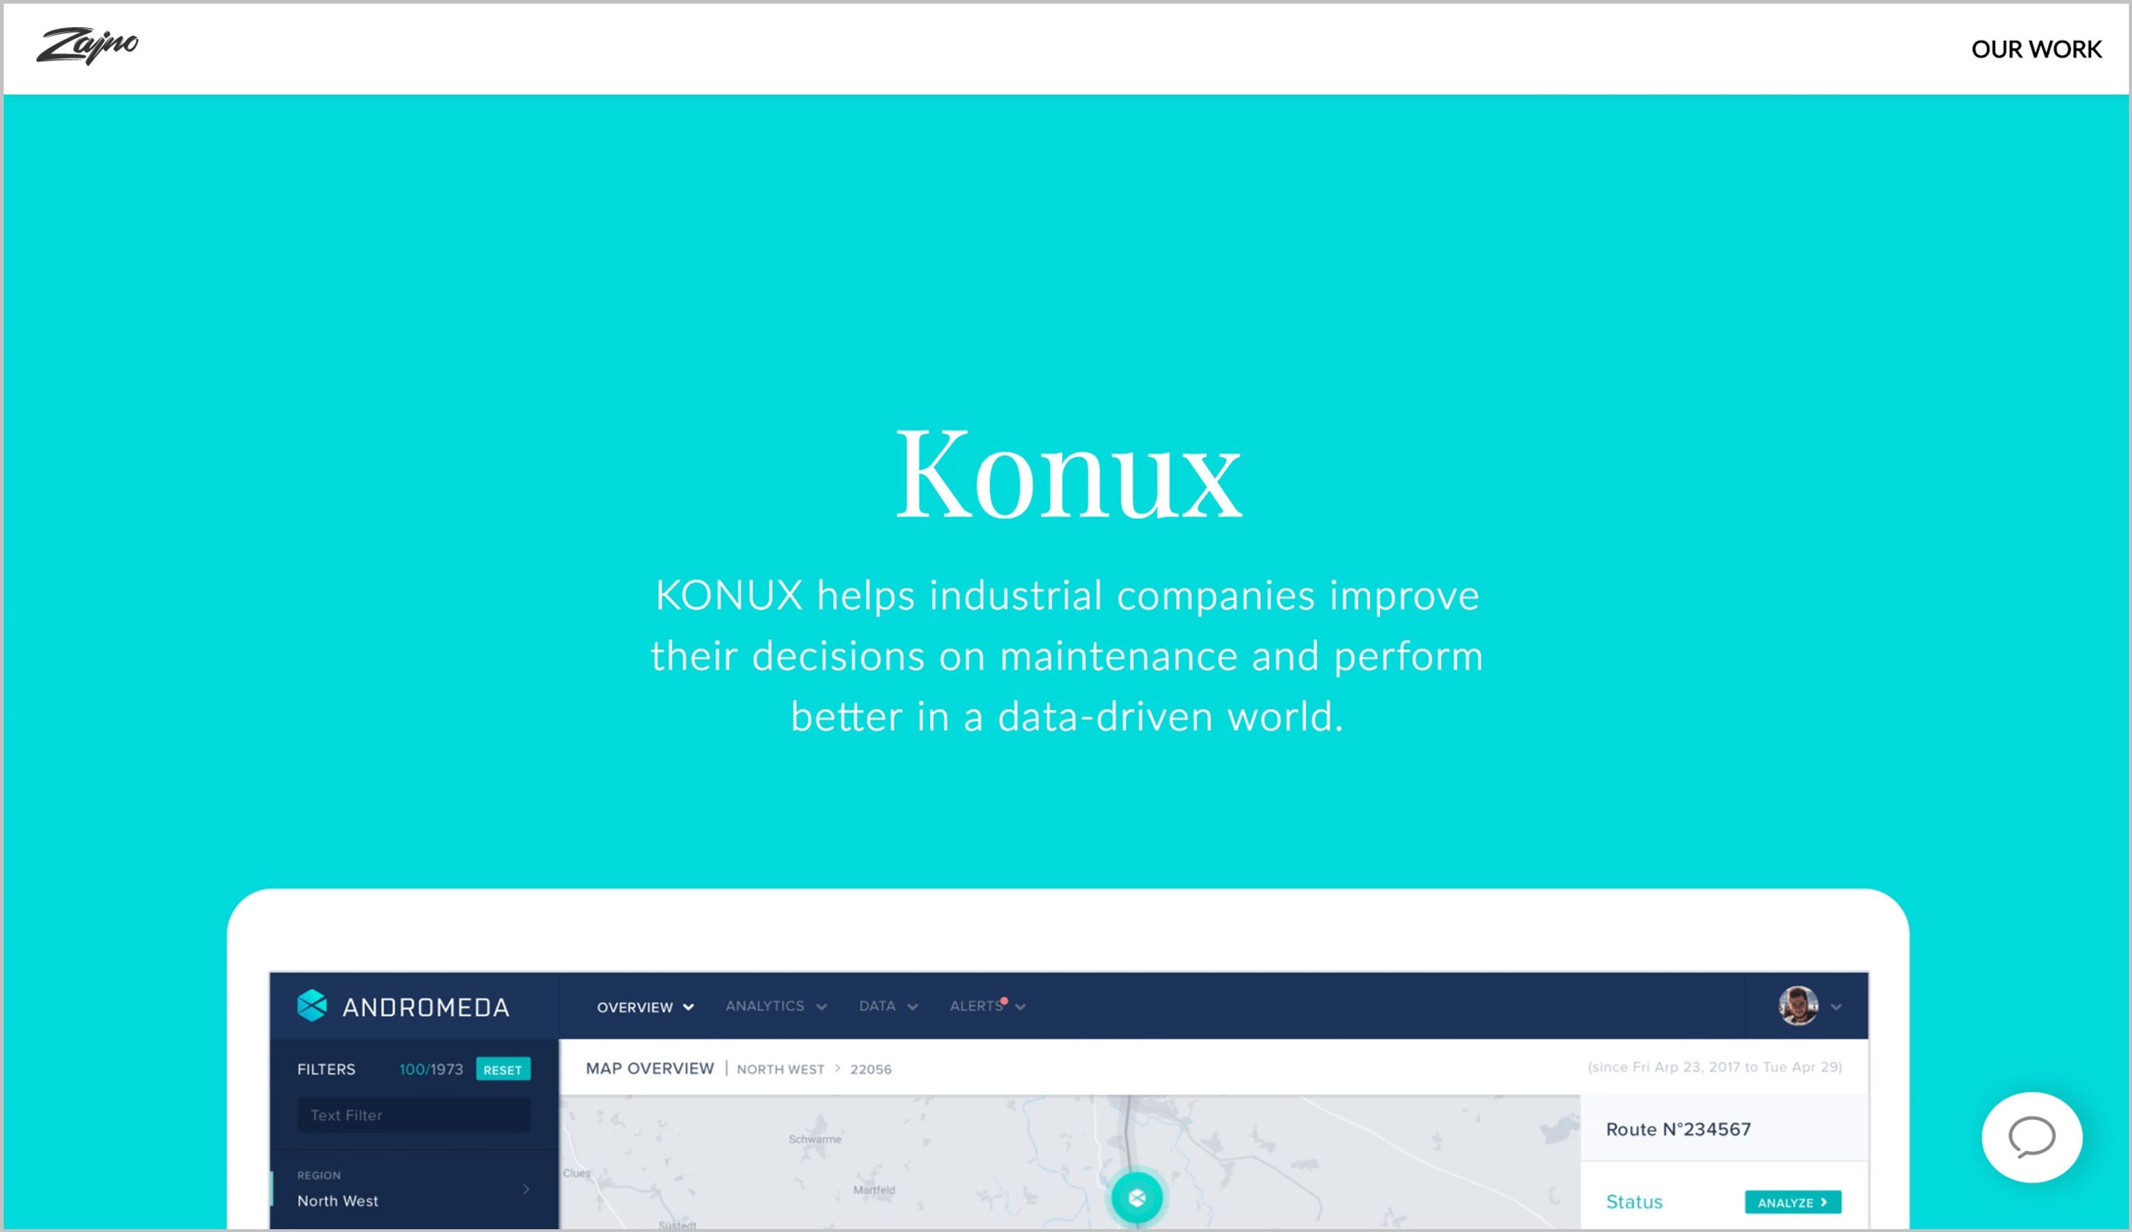This screenshot has height=1232, width=2132.
Task: Click the Map Overview heading
Action: click(650, 1069)
